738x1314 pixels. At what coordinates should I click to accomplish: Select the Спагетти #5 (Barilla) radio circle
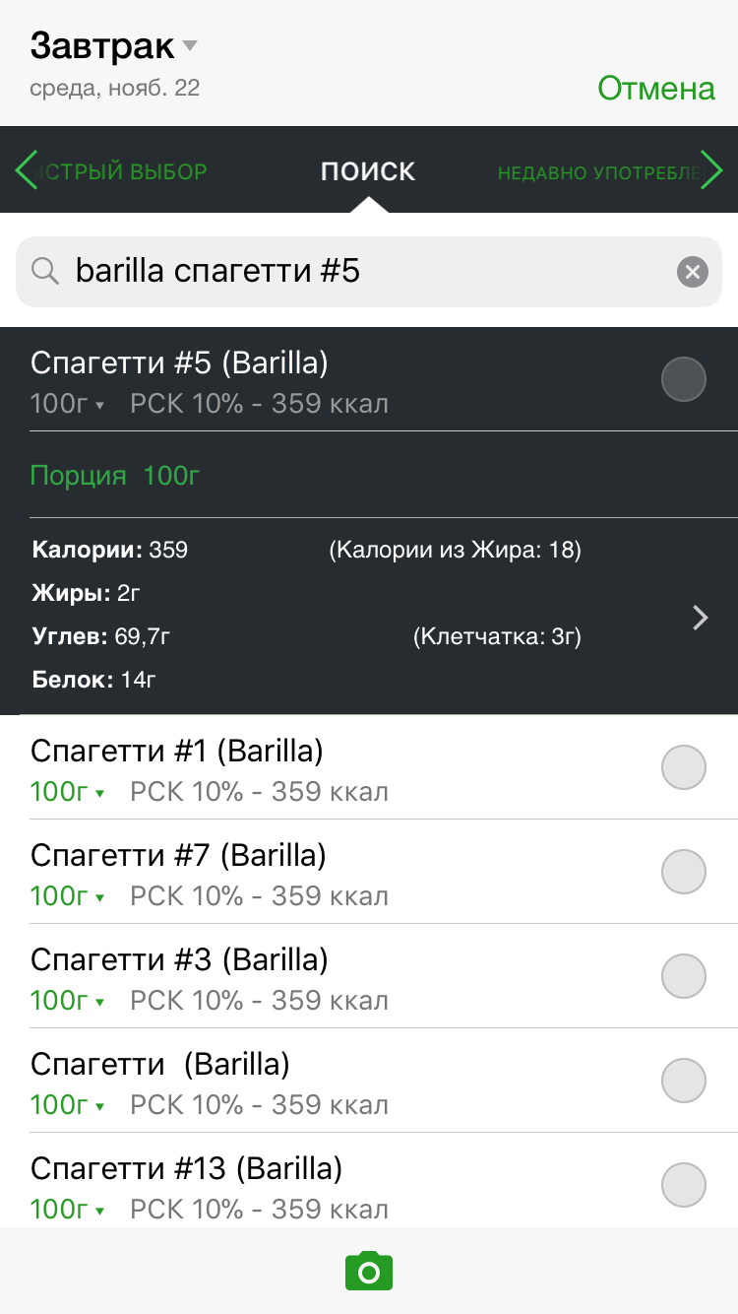684,379
